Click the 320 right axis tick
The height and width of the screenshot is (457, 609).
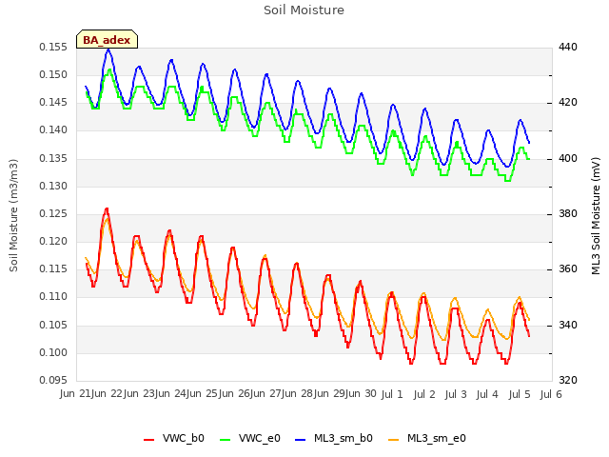pyautogui.click(x=568, y=380)
